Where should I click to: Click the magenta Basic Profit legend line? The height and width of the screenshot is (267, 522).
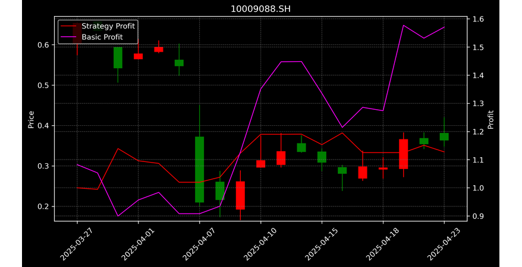point(68,37)
